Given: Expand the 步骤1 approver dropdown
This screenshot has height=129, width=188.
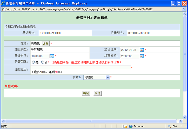Looking at the screenshot, I should (108, 77).
